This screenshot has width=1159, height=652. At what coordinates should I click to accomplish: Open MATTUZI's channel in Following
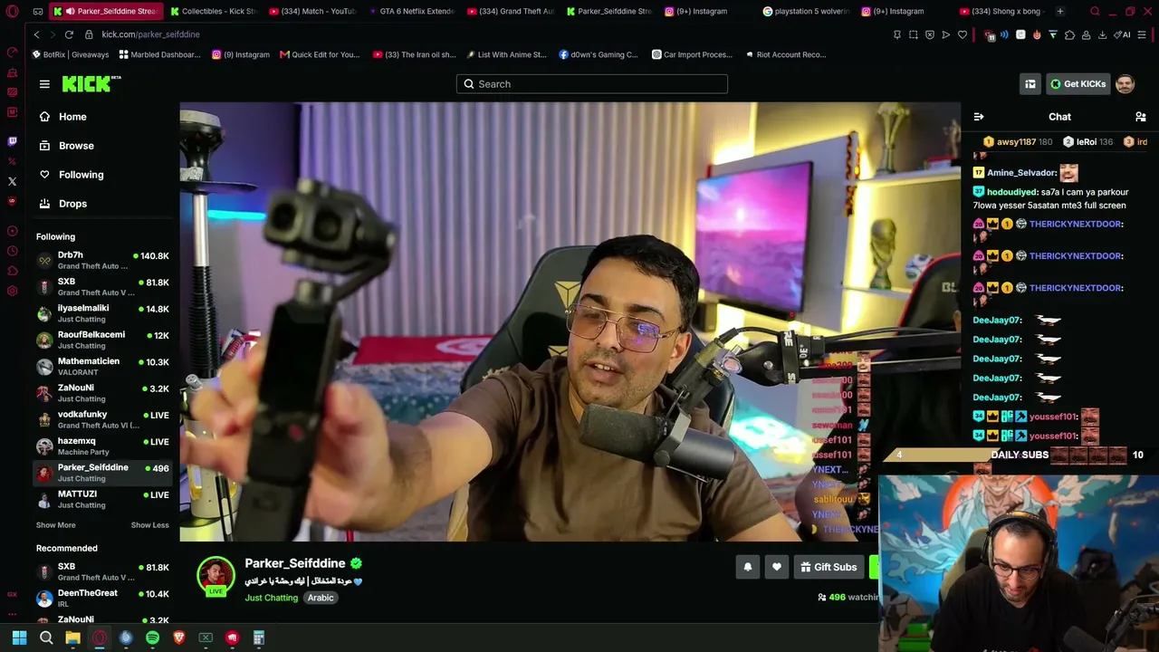103,499
